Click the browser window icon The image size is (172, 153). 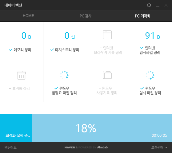coord(107,35)
